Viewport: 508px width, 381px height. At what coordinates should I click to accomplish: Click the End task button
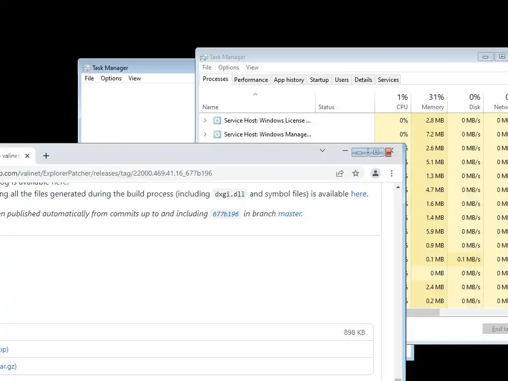coord(496,329)
